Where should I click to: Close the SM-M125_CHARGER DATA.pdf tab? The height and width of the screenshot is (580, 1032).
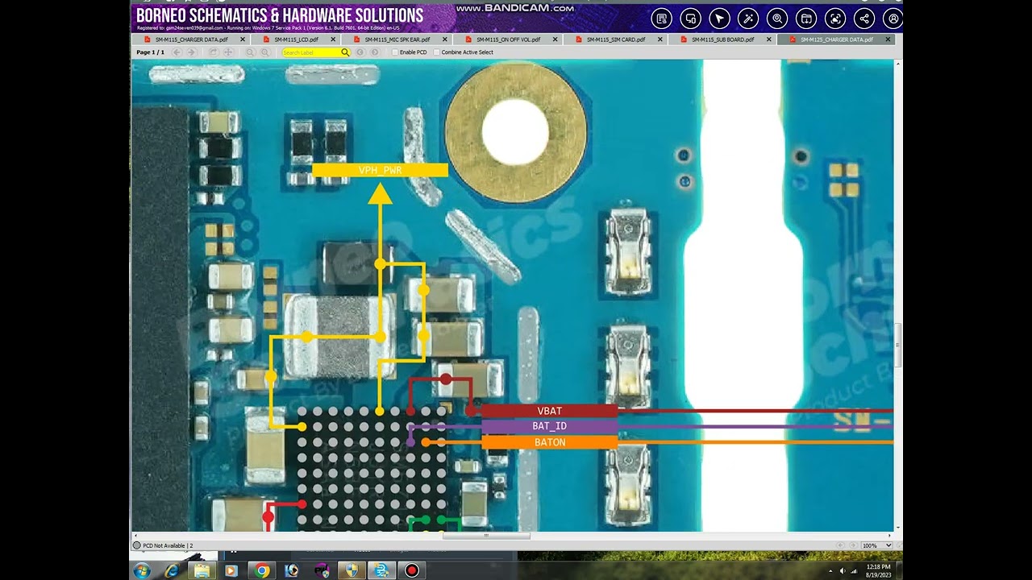(x=888, y=39)
